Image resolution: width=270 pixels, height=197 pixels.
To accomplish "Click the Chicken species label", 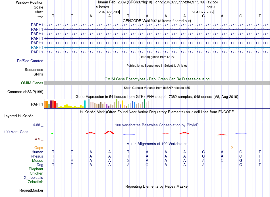I will click(x=36, y=173).
